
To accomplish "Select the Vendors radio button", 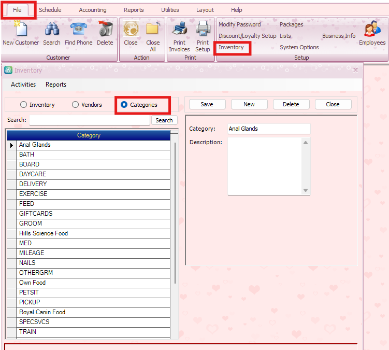I will click(76, 105).
